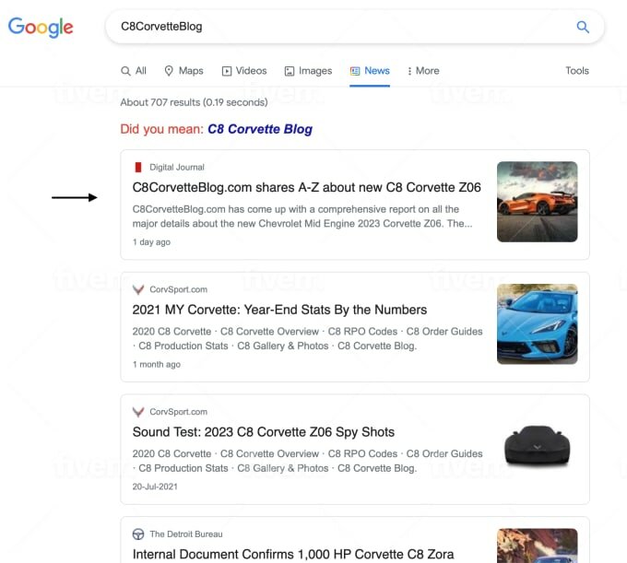Open the C8CorvetteBlog.com shares A-Z article

306,187
